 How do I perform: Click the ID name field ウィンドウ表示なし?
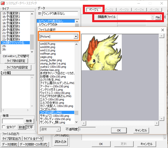click(60, 14)
